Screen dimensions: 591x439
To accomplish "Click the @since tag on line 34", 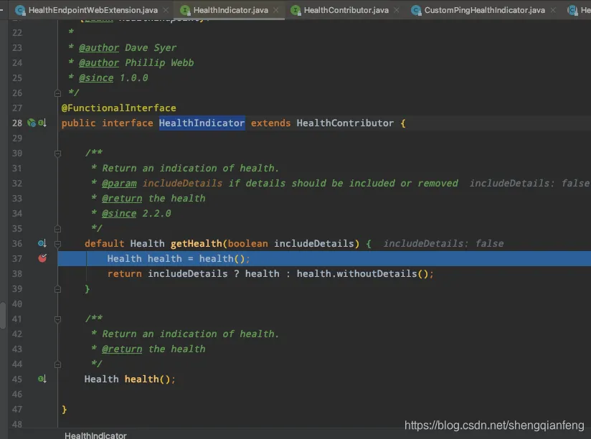I will [119, 214].
